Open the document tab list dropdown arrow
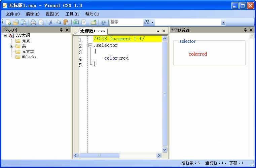The width and height of the screenshot is (256, 168). click(x=158, y=31)
